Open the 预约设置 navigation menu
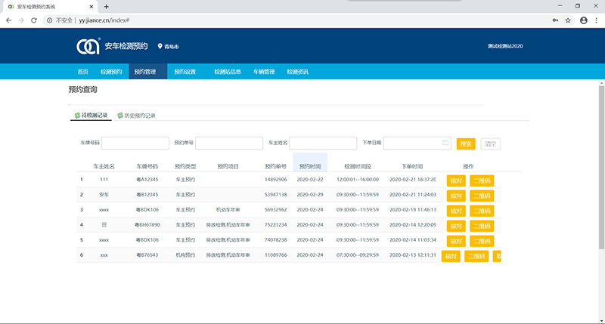This screenshot has width=605, height=324. point(185,72)
